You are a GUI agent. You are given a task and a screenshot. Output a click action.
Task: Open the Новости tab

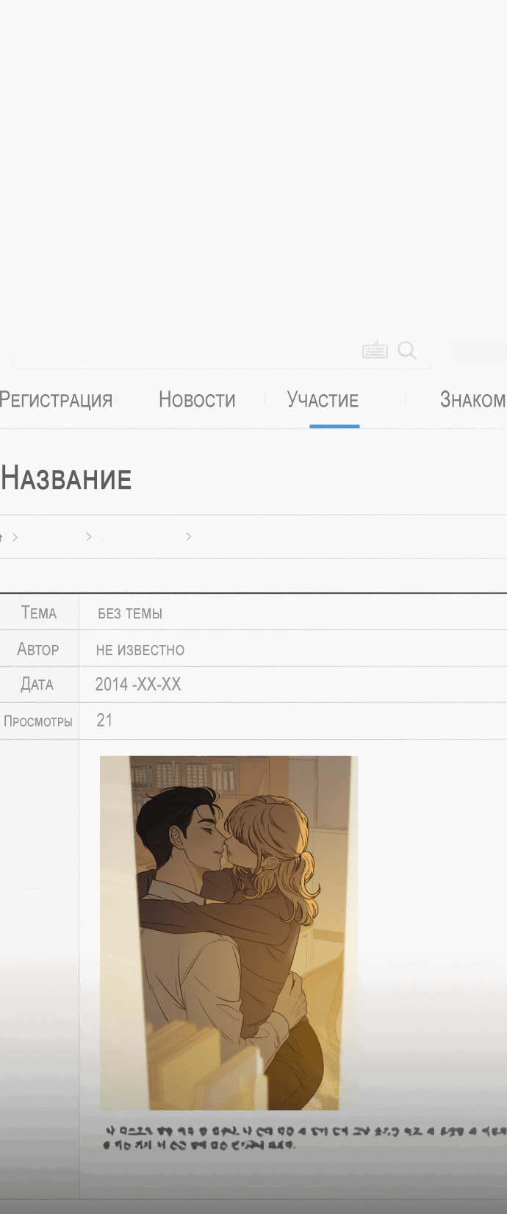[x=197, y=400]
